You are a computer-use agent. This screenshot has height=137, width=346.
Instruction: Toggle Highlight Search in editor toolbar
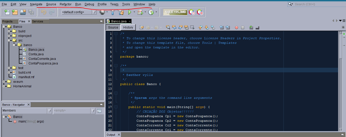click(186, 27)
